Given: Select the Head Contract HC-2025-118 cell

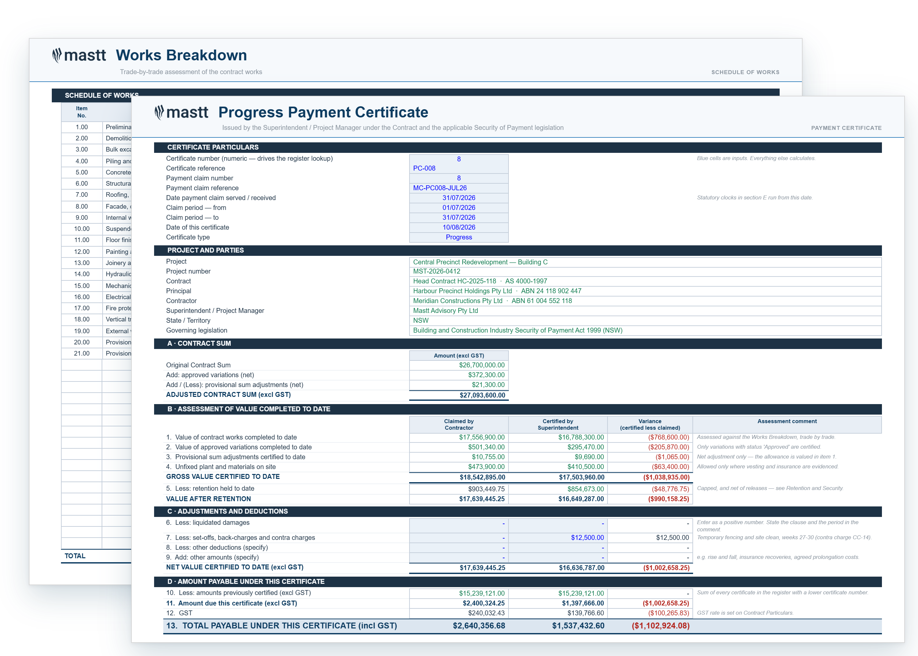Looking at the screenshot, I should (x=645, y=281).
